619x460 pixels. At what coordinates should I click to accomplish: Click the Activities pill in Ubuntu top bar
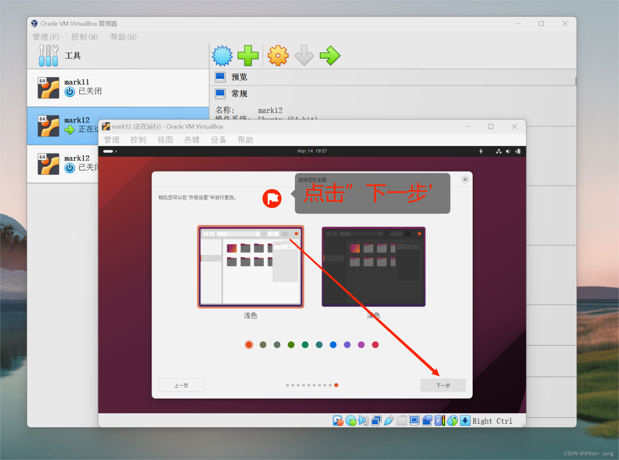(x=110, y=151)
